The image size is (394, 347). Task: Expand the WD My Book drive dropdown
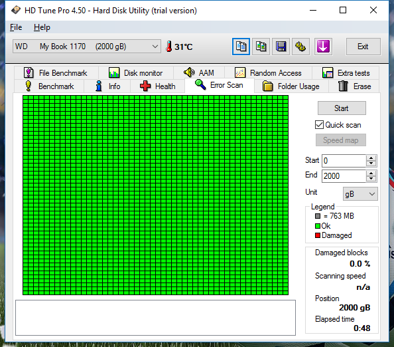point(87,47)
